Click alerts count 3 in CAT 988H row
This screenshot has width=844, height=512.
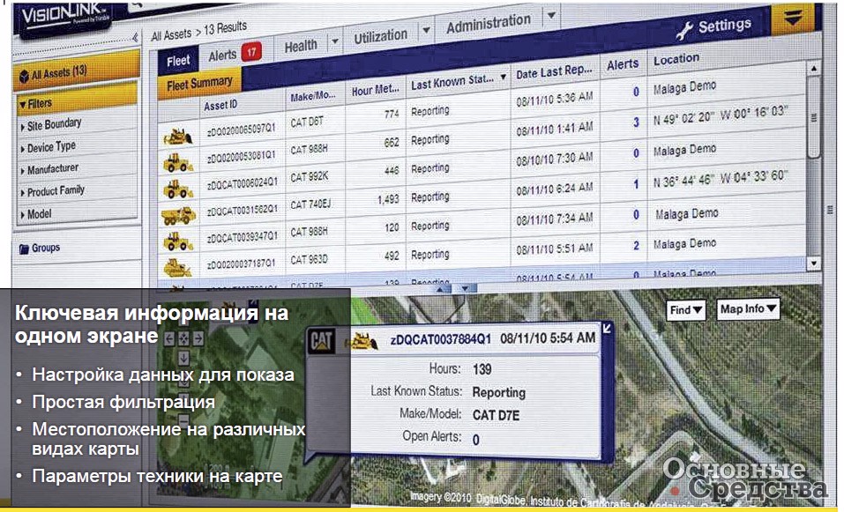coord(636,122)
